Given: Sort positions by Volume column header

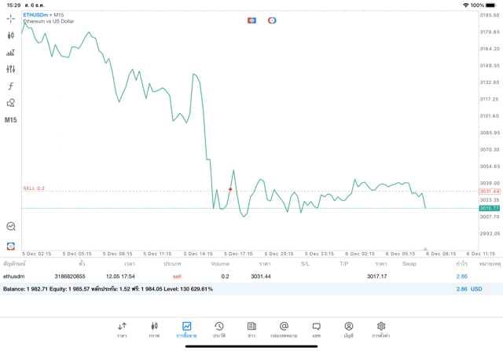Looking at the screenshot, I should pos(220,264).
